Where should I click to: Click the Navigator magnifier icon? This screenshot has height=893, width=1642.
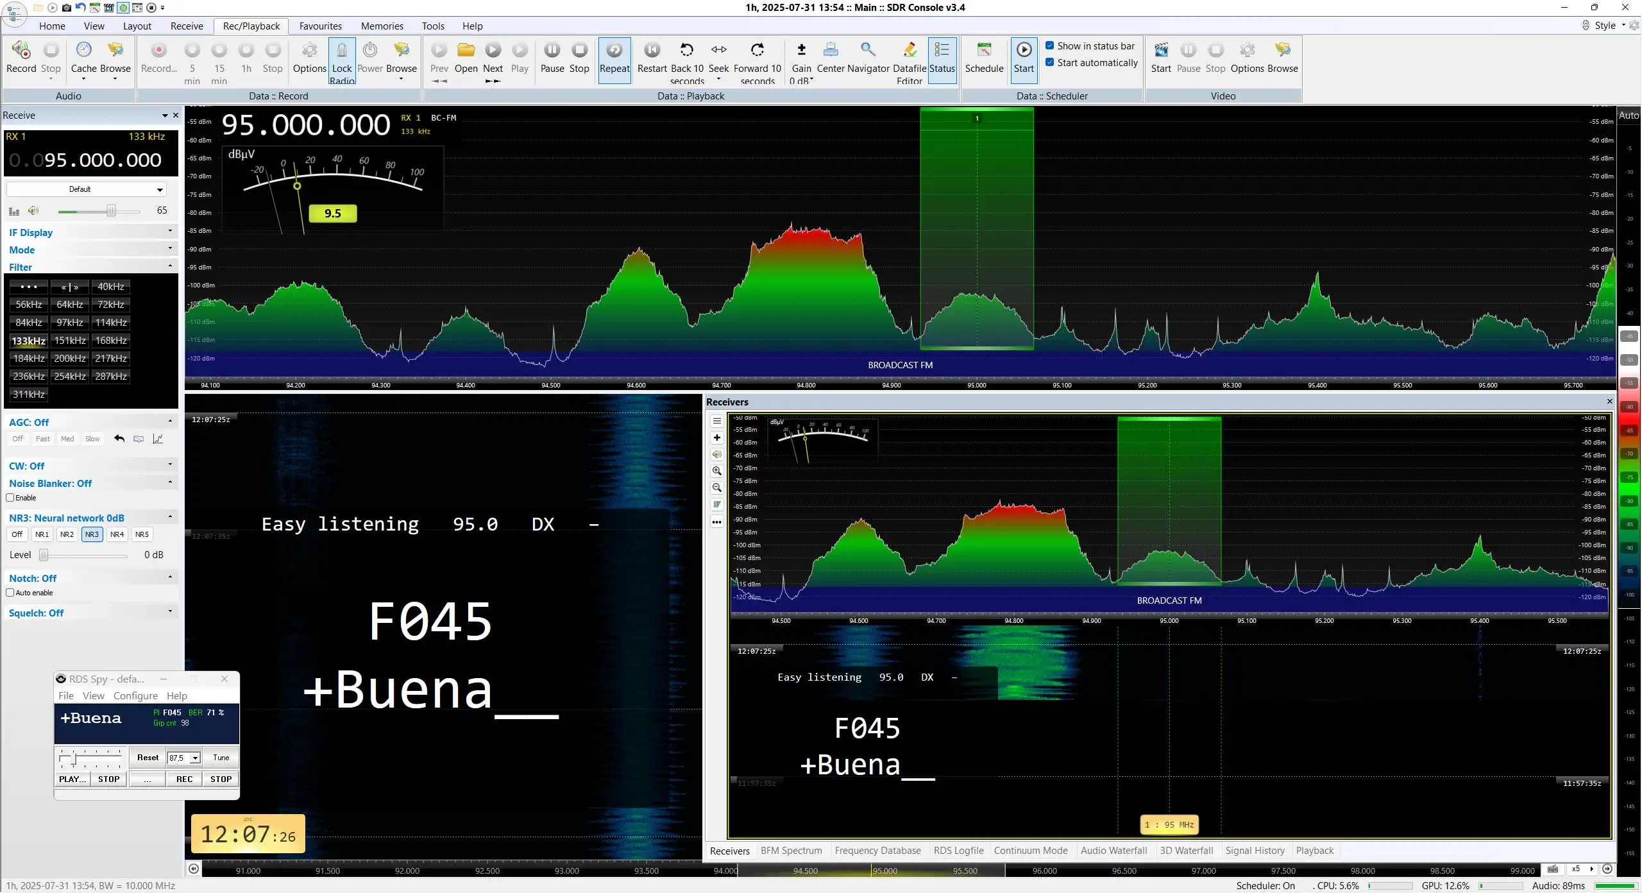tap(868, 50)
